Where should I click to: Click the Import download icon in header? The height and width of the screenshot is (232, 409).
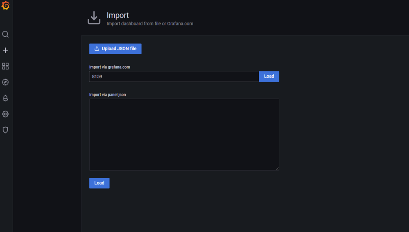point(94,18)
